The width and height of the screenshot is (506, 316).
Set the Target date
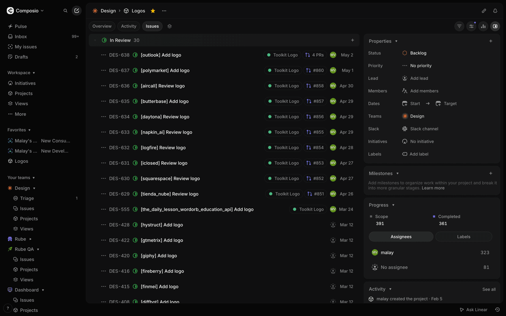tap(446, 103)
